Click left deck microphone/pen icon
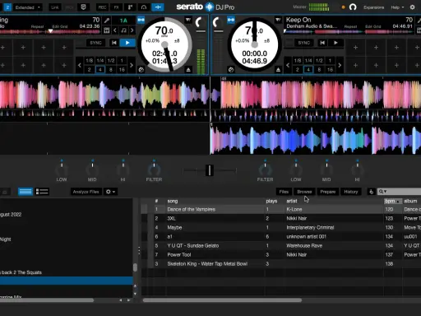421x316 pixels. [x=107, y=21]
